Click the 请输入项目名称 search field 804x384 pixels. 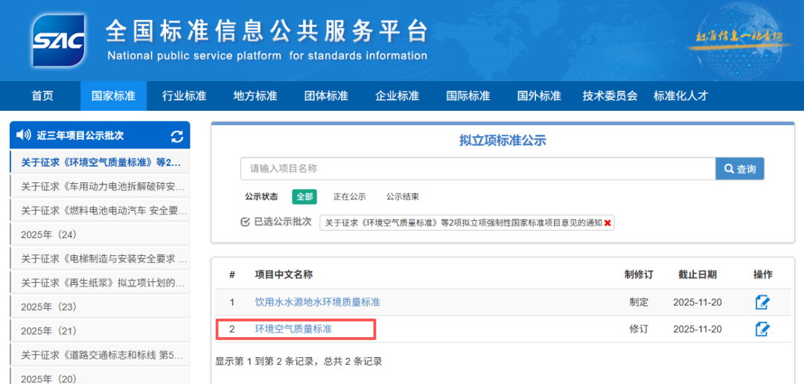pyautogui.click(x=477, y=169)
